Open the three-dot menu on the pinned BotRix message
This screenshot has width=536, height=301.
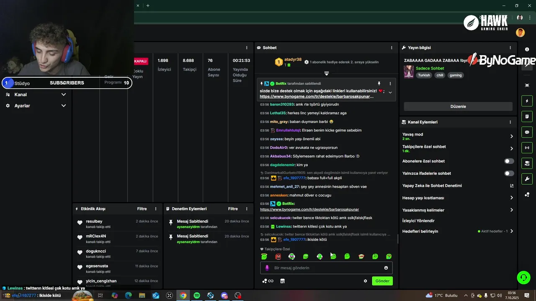pyautogui.click(x=390, y=84)
